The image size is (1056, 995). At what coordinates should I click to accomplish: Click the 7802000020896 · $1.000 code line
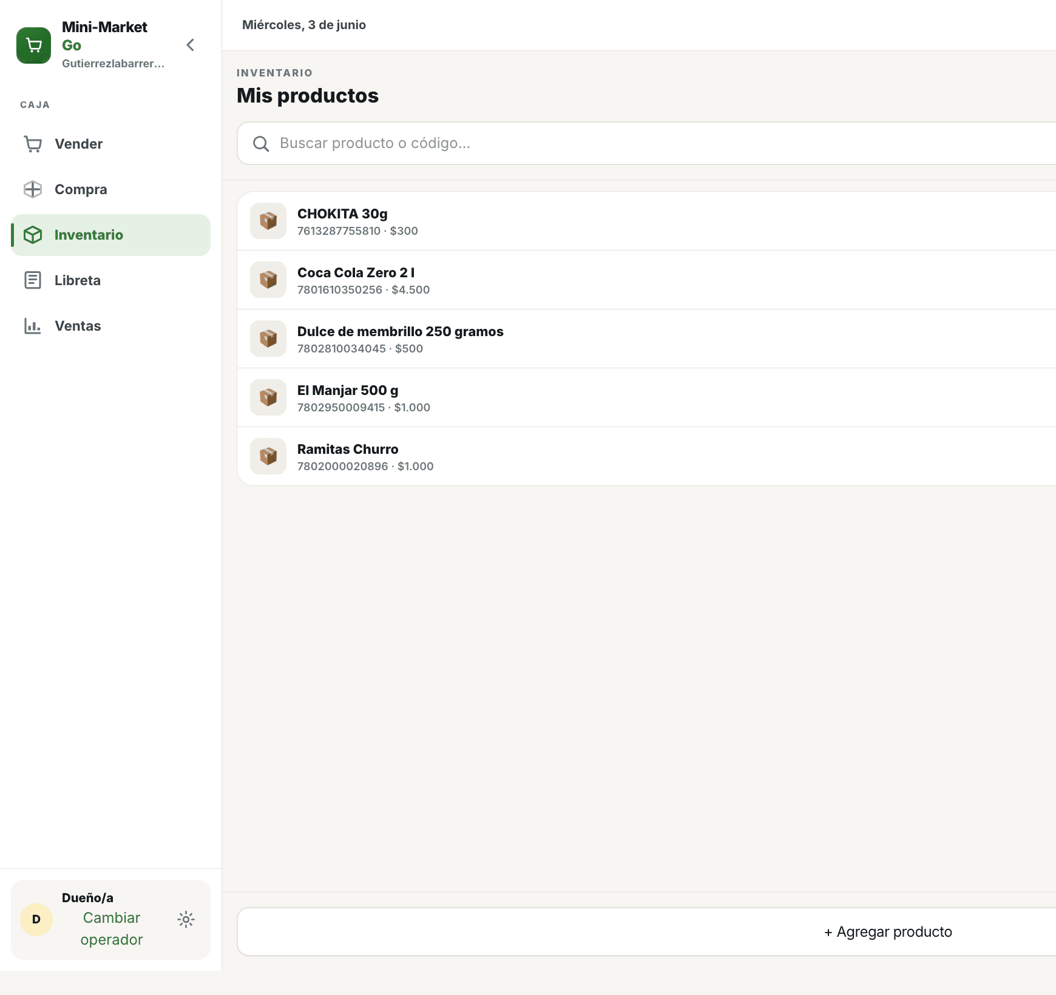(x=365, y=467)
